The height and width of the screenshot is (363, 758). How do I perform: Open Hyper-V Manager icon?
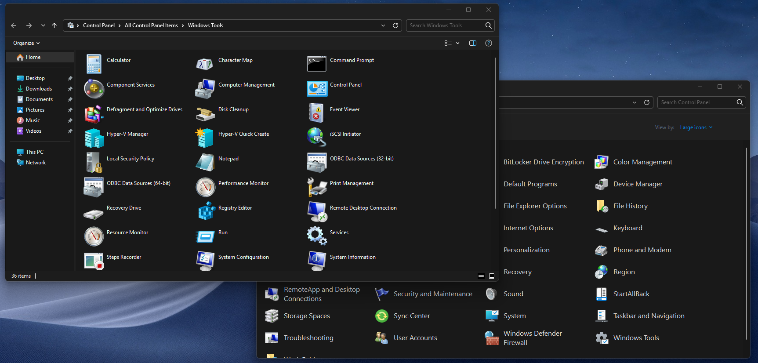tap(94, 138)
